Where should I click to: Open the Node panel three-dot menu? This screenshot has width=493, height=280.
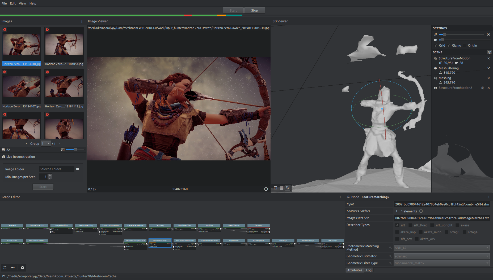click(x=488, y=197)
